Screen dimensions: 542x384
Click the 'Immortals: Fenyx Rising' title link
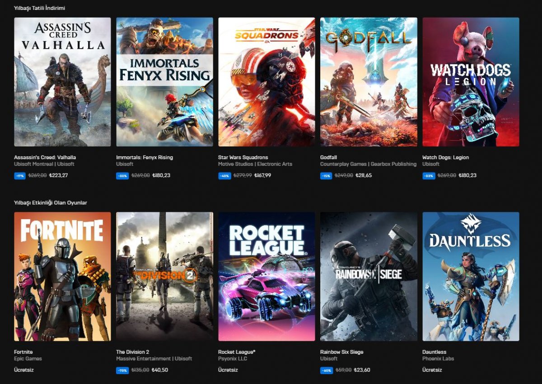coord(145,157)
